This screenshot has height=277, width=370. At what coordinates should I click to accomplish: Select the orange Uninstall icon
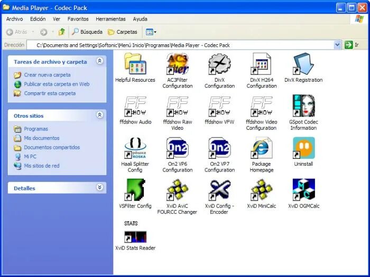coord(303,148)
